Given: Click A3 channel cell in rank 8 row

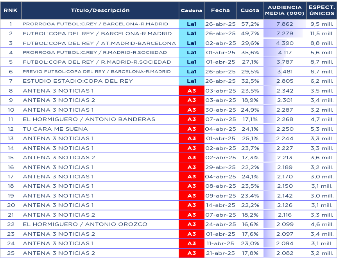Looking at the screenshot, I should coord(192,91).
